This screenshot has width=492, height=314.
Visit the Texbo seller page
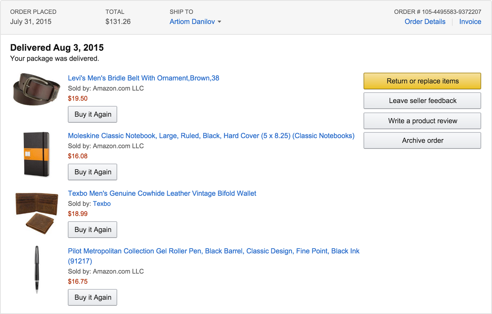(x=102, y=204)
